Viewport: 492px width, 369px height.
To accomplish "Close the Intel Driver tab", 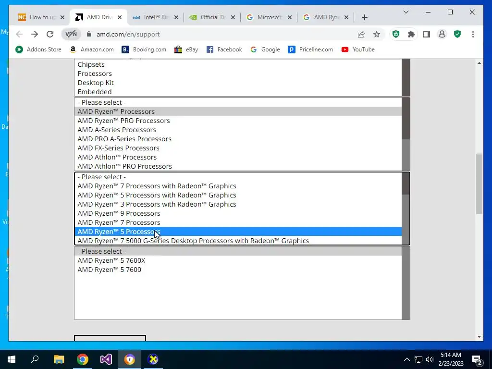I will pos(176,17).
